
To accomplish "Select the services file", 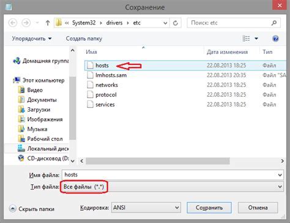I will pyautogui.click(x=185, y=105).
